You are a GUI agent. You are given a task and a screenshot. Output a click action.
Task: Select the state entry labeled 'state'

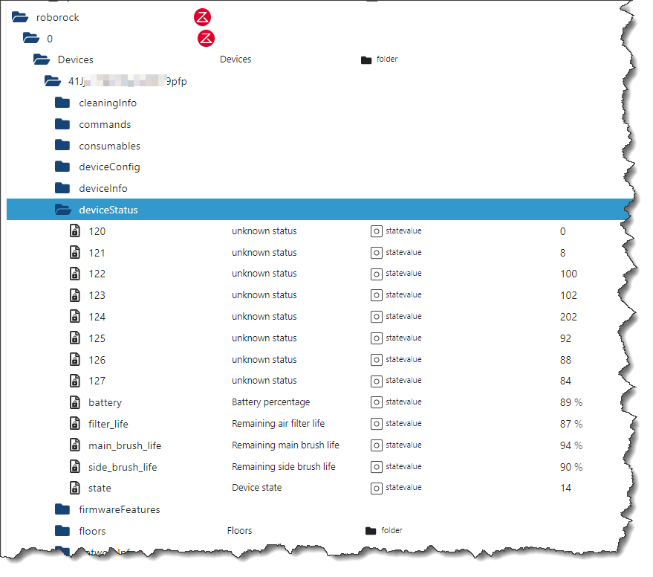click(x=100, y=489)
